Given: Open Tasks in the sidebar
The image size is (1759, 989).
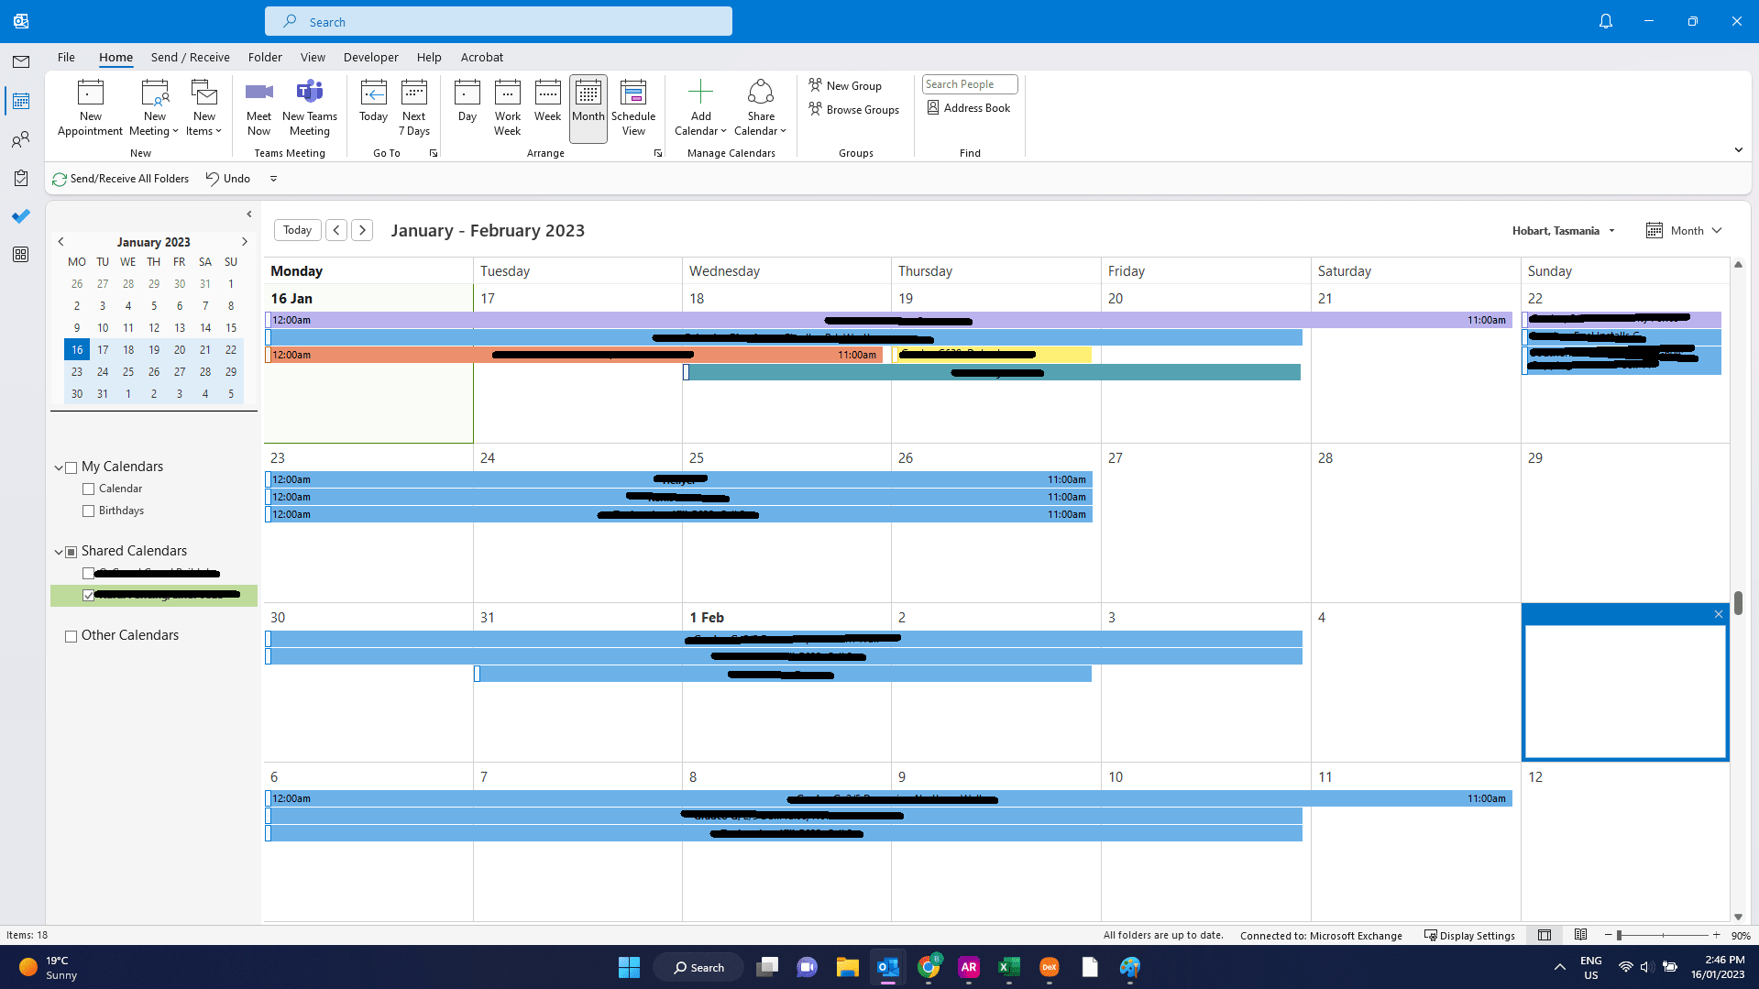Looking at the screenshot, I should click(21, 178).
